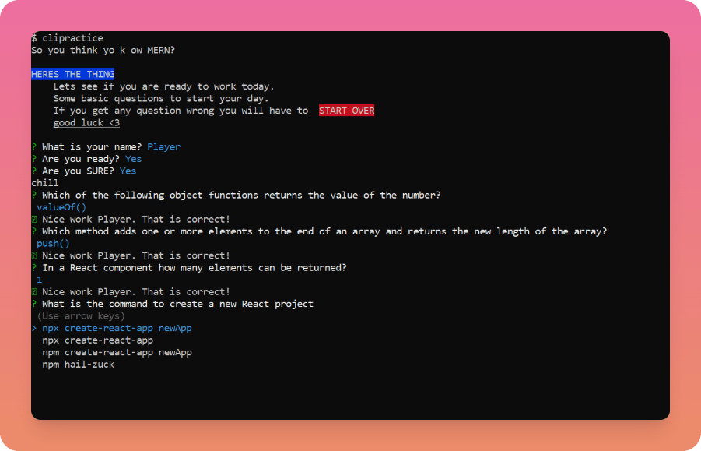Click the answer '1' under the React question
This screenshot has height=451, width=701.
pos(40,280)
